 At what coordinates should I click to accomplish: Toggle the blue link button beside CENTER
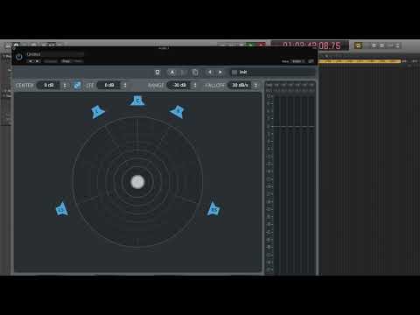coord(77,85)
